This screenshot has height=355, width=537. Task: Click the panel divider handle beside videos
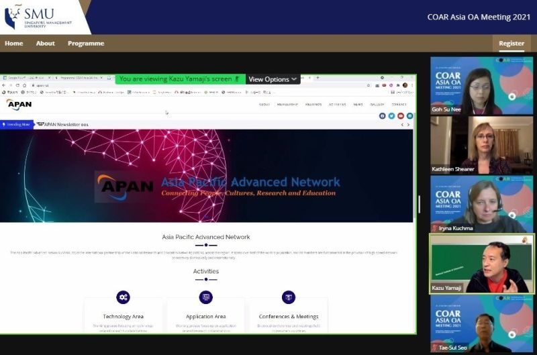pyautogui.click(x=420, y=205)
